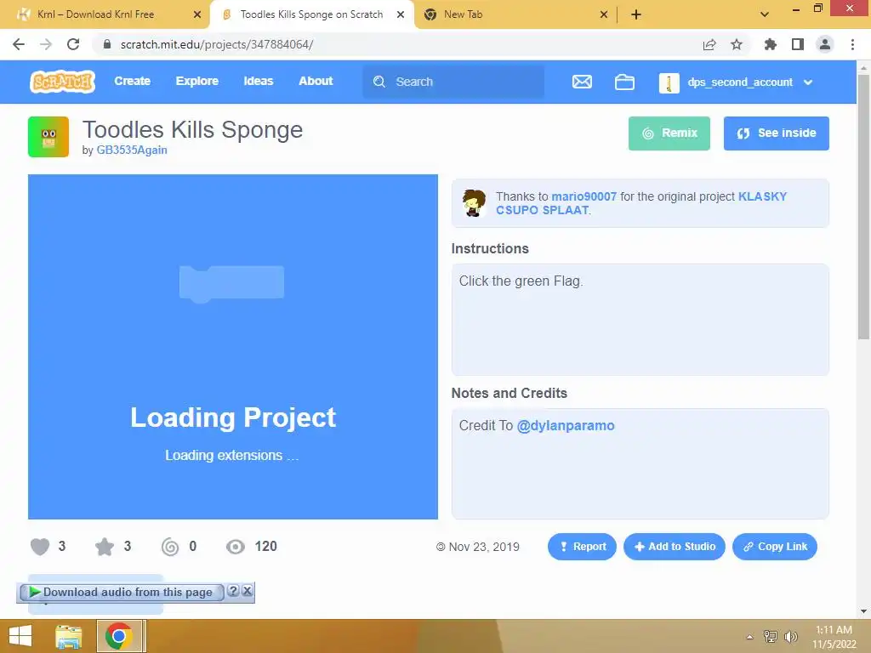Open the Explore menu item
871x653 pixels.
click(x=197, y=81)
